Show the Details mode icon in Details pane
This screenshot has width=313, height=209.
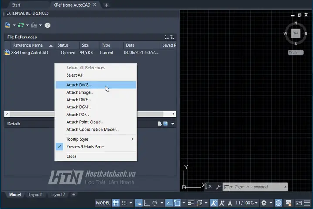160,124
